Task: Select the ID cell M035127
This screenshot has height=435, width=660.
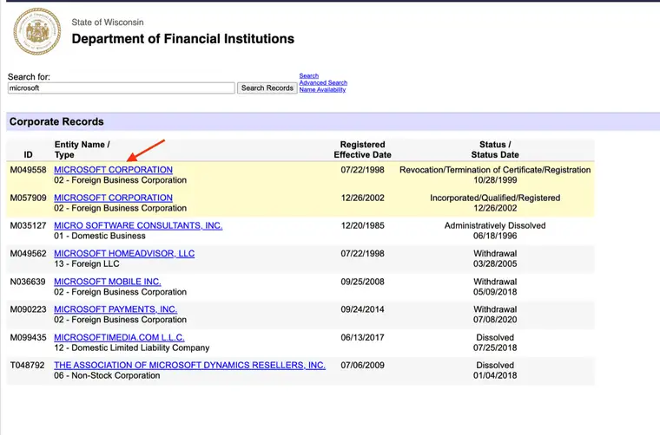Action: 28,225
